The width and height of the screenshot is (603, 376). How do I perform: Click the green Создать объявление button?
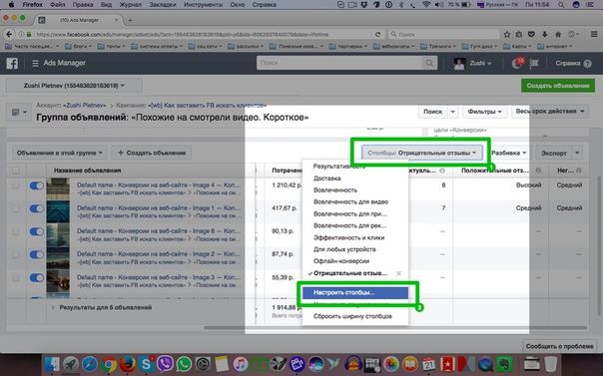click(x=558, y=86)
